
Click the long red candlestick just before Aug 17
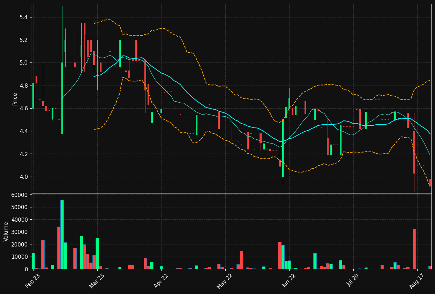pos(414,152)
